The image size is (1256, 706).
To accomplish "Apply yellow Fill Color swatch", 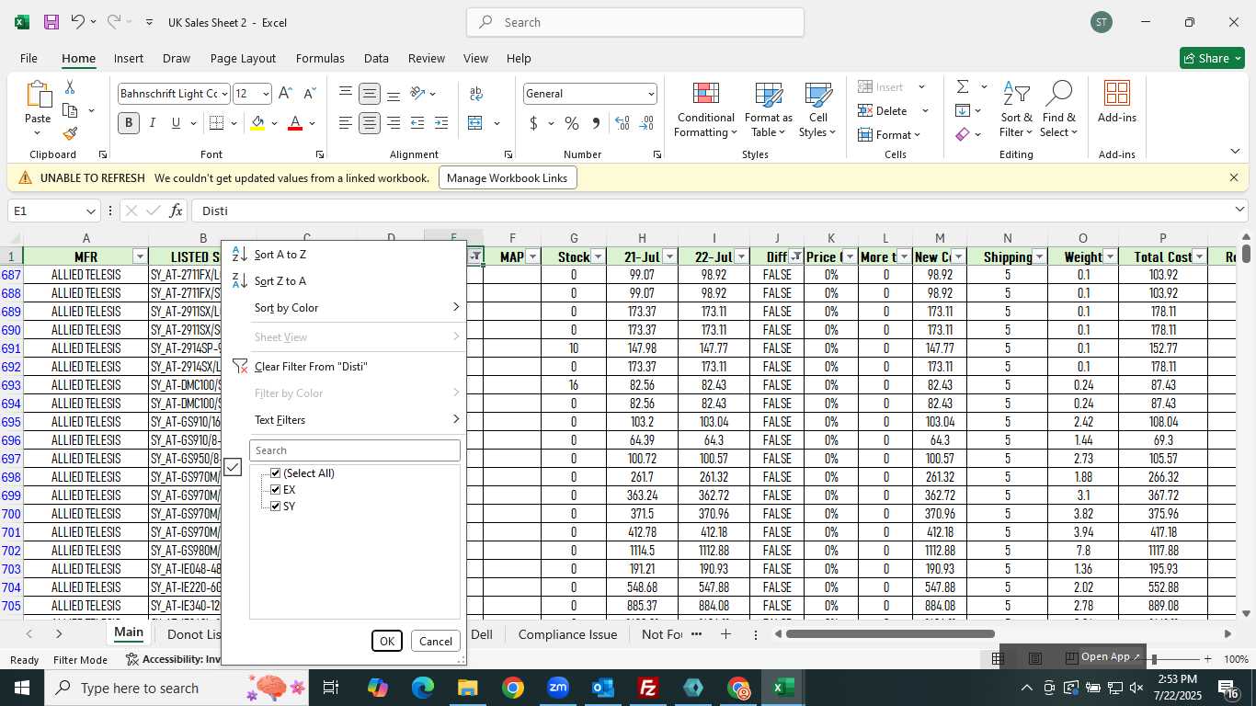I will coord(258,124).
